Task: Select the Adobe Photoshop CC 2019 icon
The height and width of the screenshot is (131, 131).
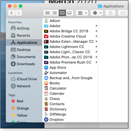Action: click(x=46, y=57)
